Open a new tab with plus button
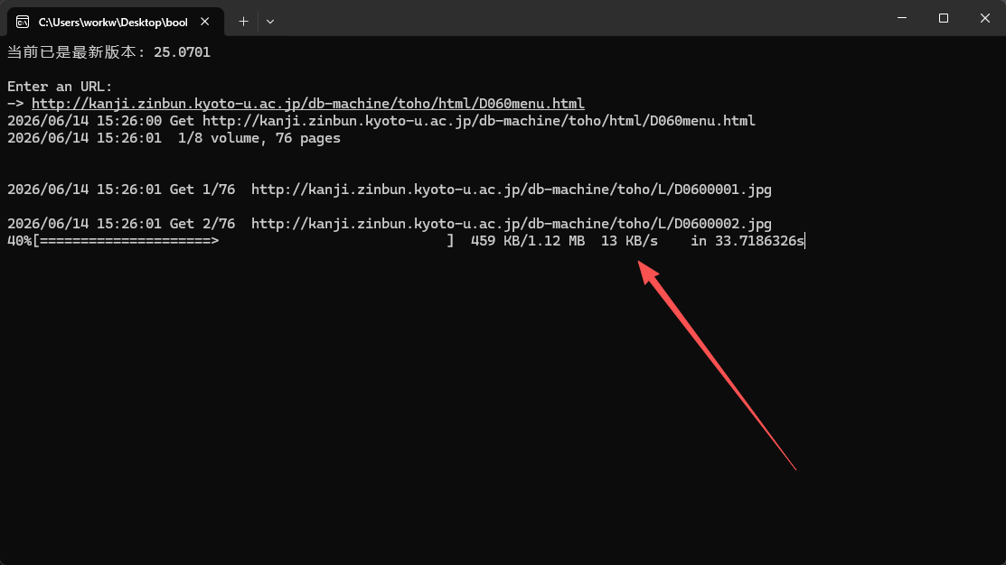Screen dimensions: 1006x565 243,21
